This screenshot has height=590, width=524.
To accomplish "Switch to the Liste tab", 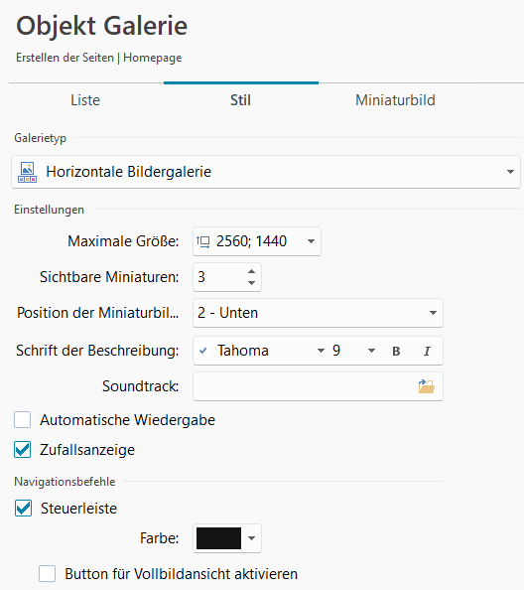I will [85, 100].
